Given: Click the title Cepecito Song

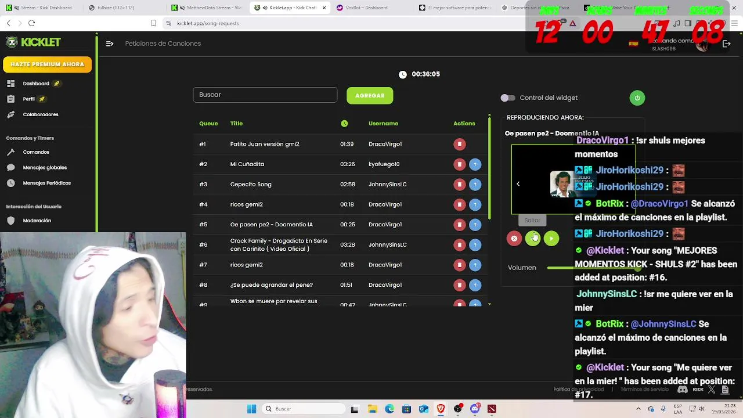Looking at the screenshot, I should coord(251,185).
